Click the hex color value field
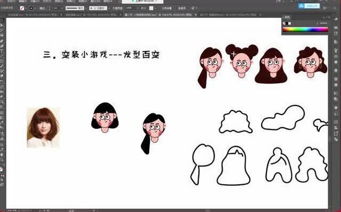The width and height of the screenshot is (341, 212). (323, 23)
